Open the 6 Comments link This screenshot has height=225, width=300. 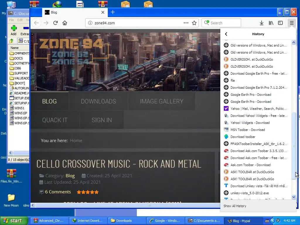[58, 192]
